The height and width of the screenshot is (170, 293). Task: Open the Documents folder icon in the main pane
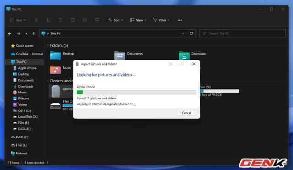pos(119,55)
